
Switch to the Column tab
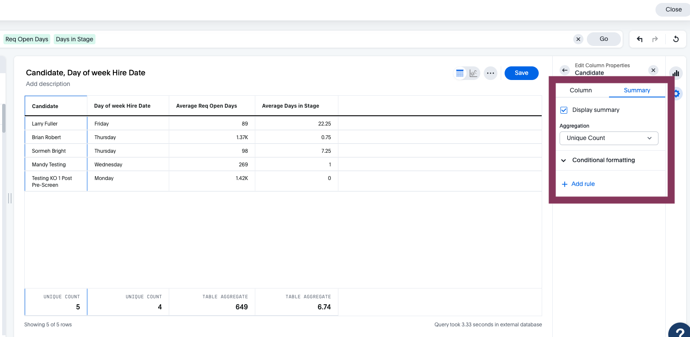(581, 90)
